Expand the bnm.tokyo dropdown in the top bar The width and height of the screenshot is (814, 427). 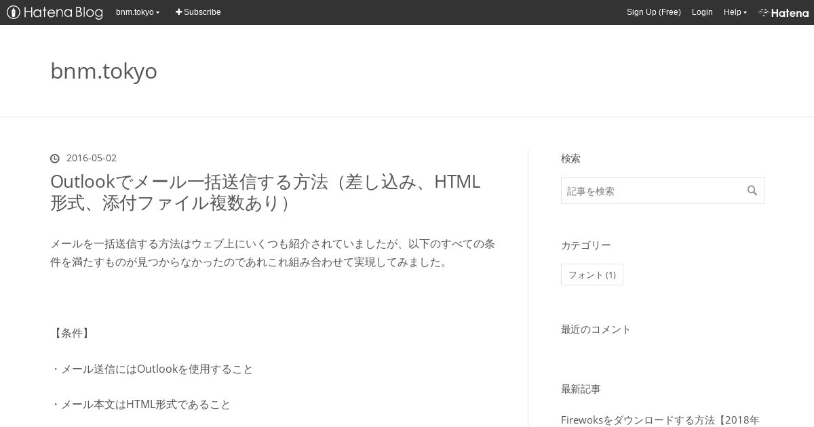click(138, 12)
